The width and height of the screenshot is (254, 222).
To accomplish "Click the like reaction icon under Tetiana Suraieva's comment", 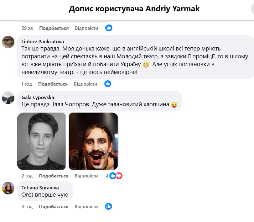I will [108, 206].
